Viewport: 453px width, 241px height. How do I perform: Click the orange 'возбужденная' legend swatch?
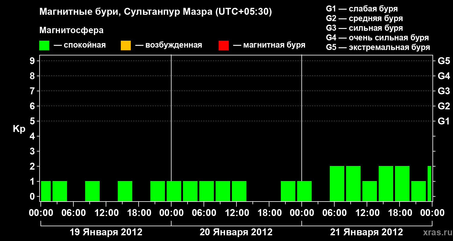126,45
